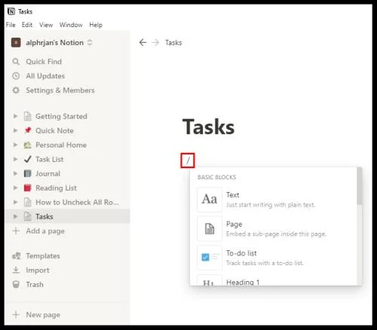Open the Task List page in sidebar

(x=49, y=159)
